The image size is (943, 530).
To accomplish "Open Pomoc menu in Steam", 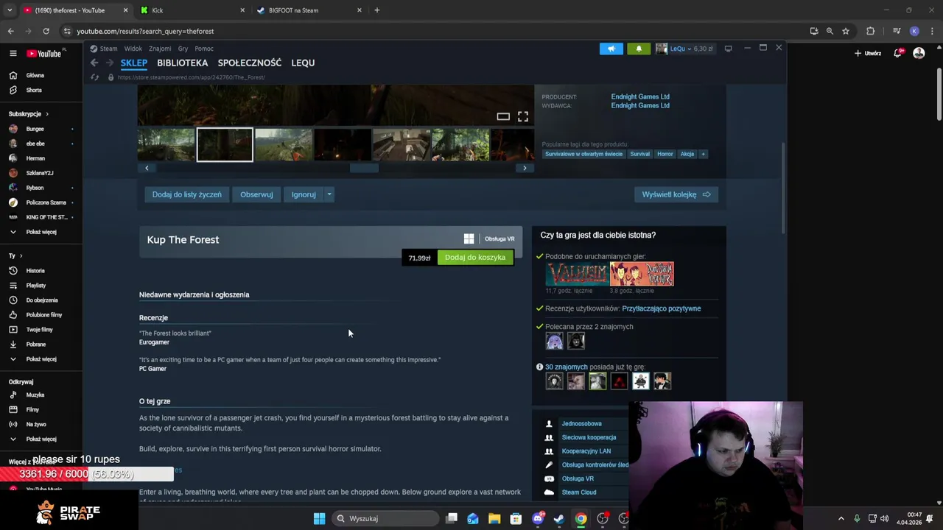I will pyautogui.click(x=204, y=49).
